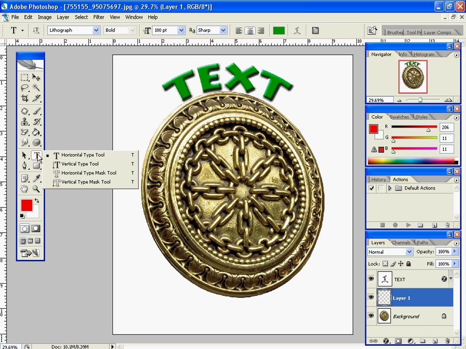Select the Move tool

[36, 78]
